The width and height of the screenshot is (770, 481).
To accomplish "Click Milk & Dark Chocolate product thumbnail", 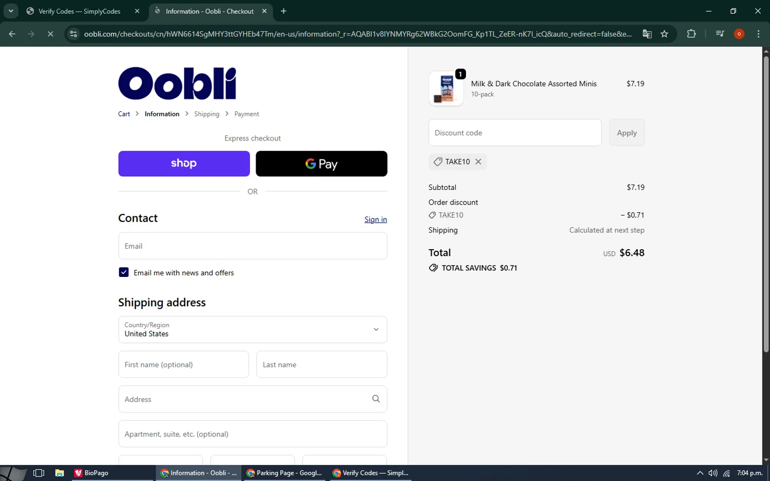I will point(446,88).
